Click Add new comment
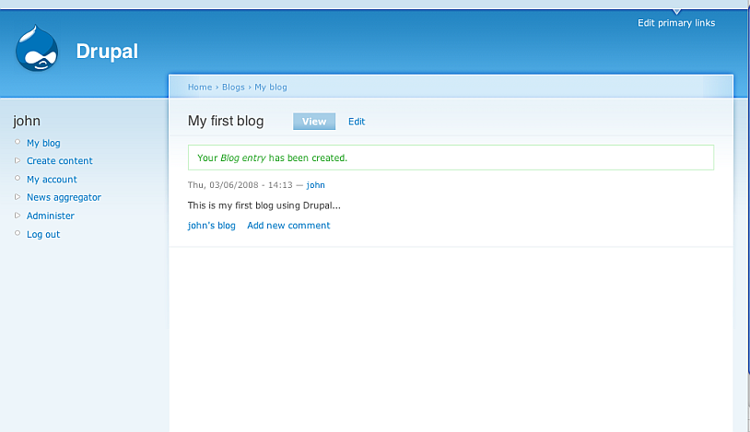 pyautogui.click(x=288, y=226)
